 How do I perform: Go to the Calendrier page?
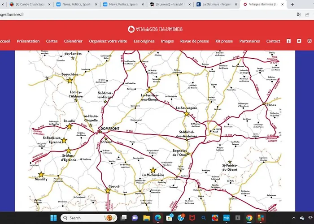tap(73, 41)
